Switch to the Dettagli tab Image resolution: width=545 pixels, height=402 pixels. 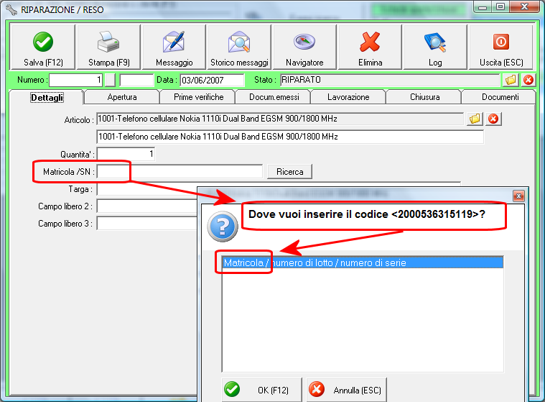[x=47, y=98]
